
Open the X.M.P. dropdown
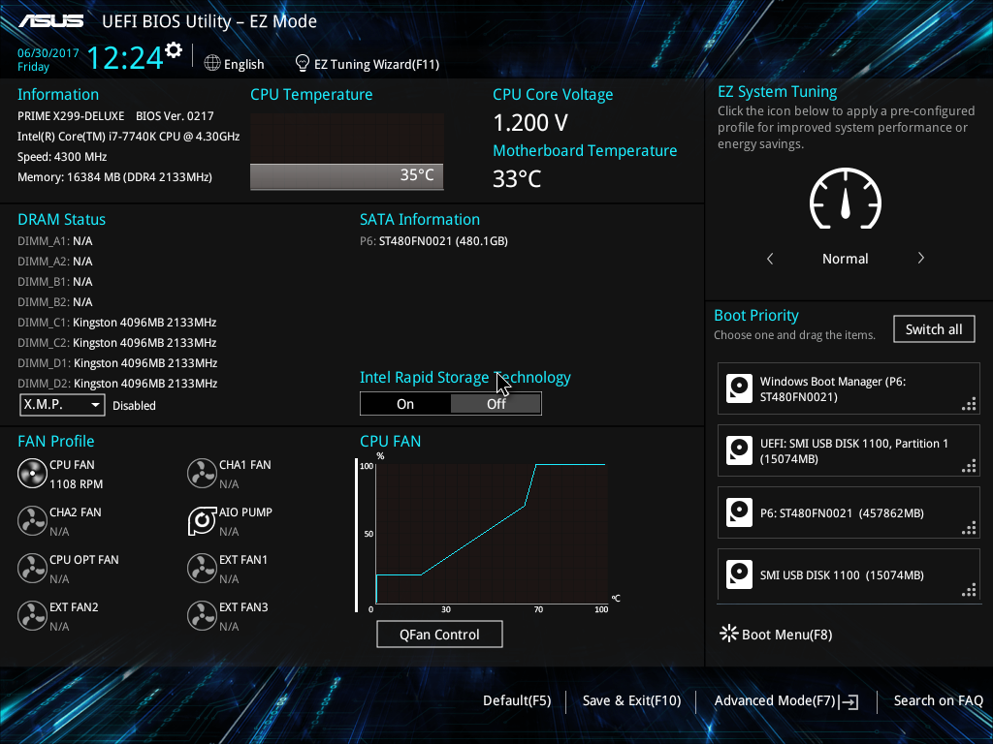click(x=62, y=404)
